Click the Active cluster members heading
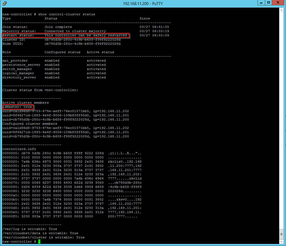 pyautogui.click(x=26, y=103)
